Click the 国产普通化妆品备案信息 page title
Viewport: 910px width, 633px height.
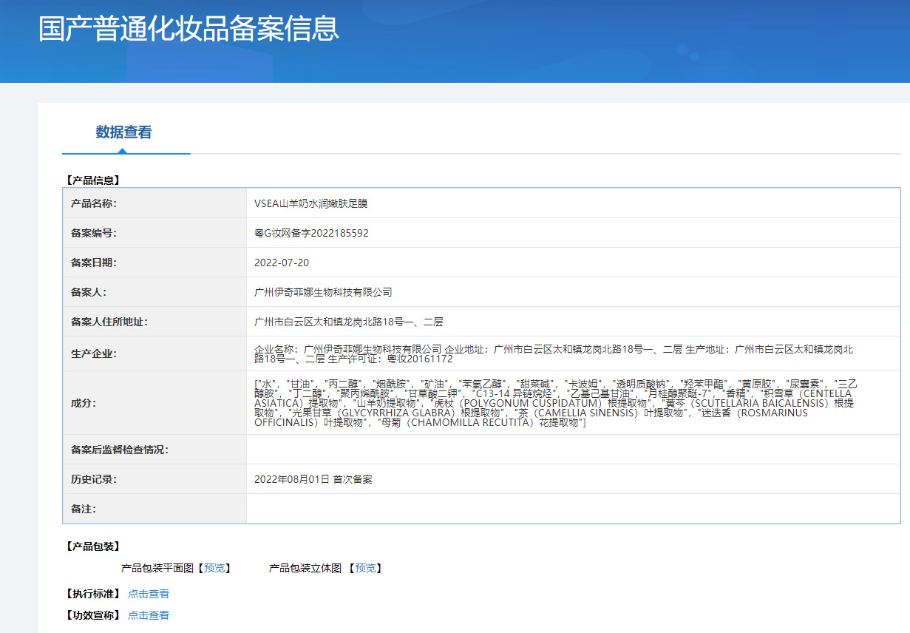point(189,28)
